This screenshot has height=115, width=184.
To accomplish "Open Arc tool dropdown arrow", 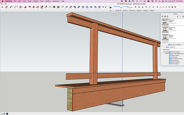I will pos(17,7).
